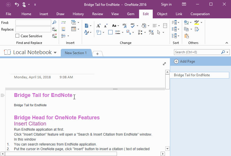The width and height of the screenshot is (231, 156).
Task: Click the yellow text highlighter icon
Action: click(x=197, y=22)
